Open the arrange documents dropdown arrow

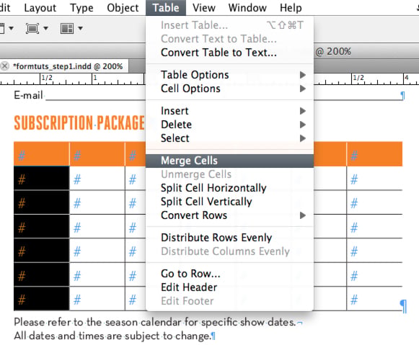(80, 28)
